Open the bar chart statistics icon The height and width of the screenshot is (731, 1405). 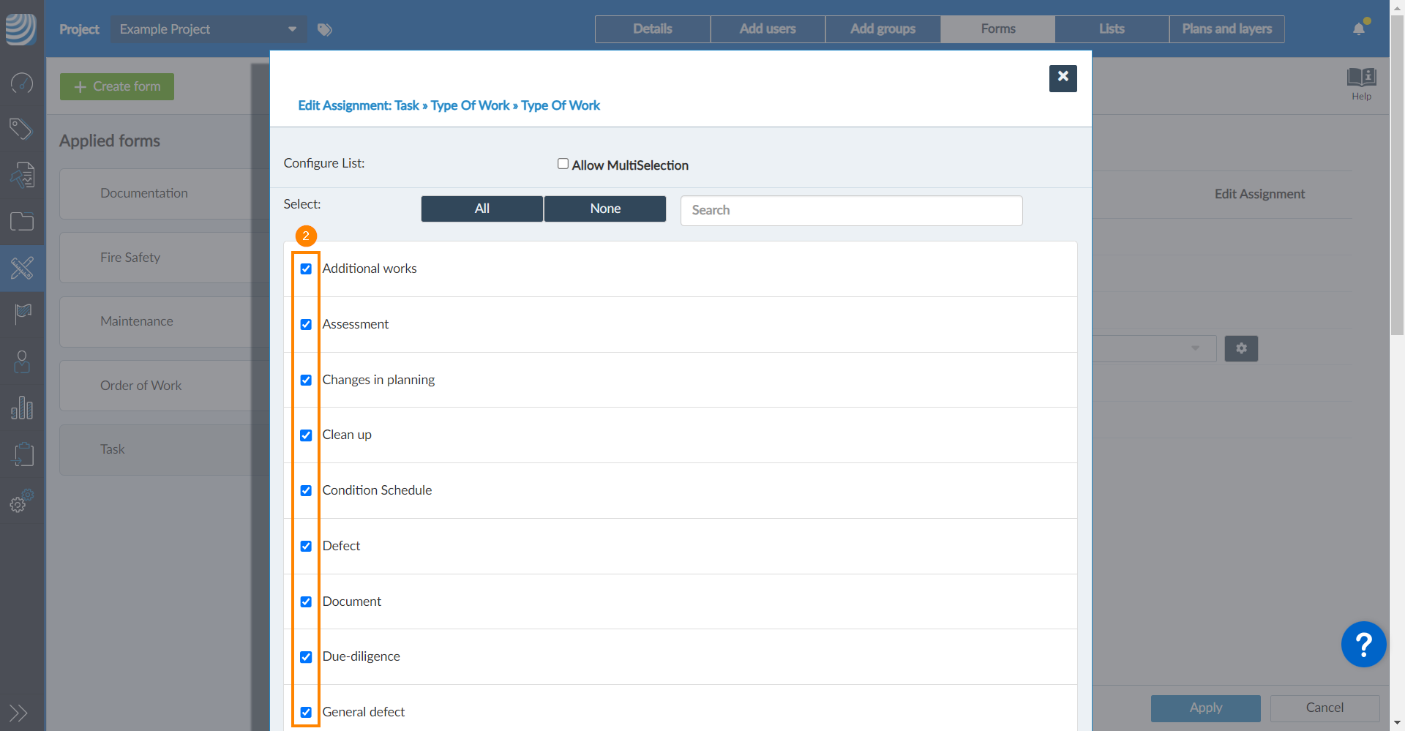click(22, 408)
